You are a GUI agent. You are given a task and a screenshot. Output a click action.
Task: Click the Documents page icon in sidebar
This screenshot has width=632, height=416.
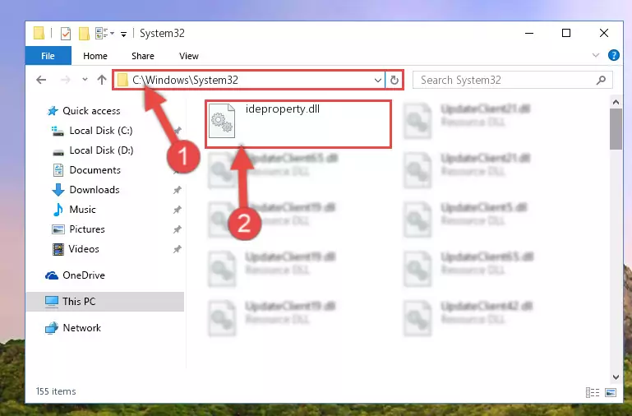click(58, 170)
